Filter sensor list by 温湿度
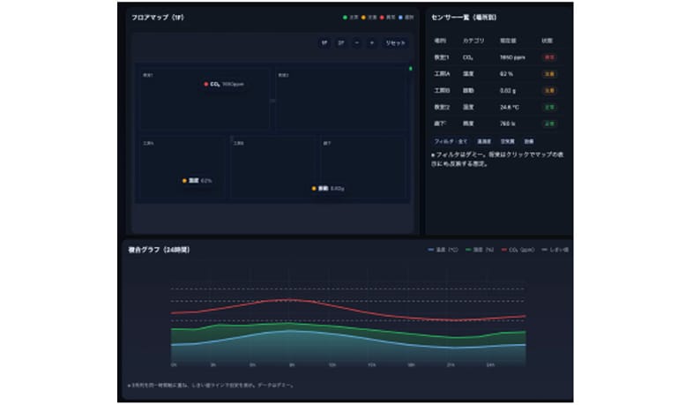This screenshot has height=405, width=693. (483, 140)
